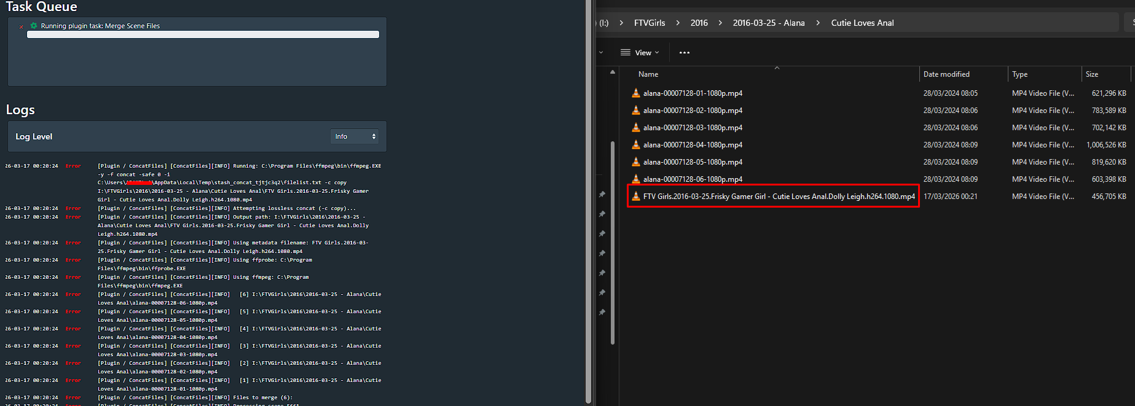Click the size value 456,705 KB
This screenshot has height=406, width=1135.
tap(1109, 197)
